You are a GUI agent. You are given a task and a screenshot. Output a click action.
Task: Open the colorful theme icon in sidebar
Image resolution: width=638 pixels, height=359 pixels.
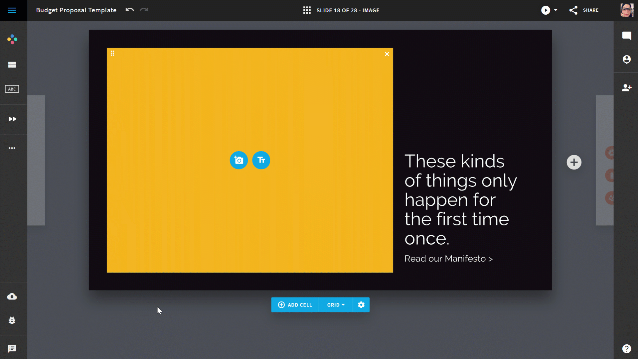[12, 39]
